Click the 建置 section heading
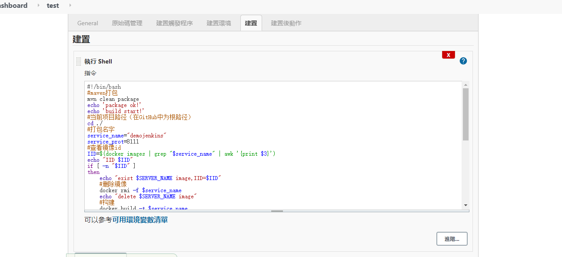The image size is (562, 257). pyautogui.click(x=81, y=39)
